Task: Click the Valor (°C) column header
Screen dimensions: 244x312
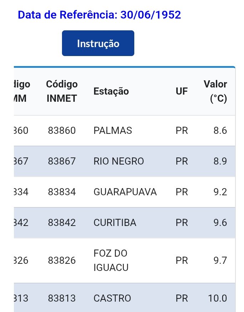Action: pos(216,91)
